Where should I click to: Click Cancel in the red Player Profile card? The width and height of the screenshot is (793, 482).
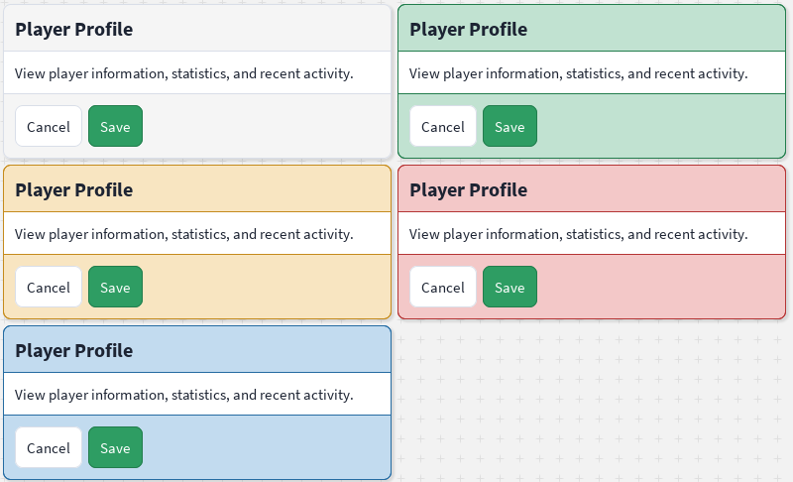tap(443, 287)
